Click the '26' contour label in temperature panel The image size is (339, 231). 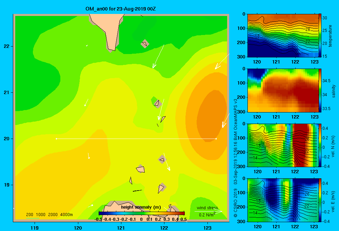[x=308, y=30]
